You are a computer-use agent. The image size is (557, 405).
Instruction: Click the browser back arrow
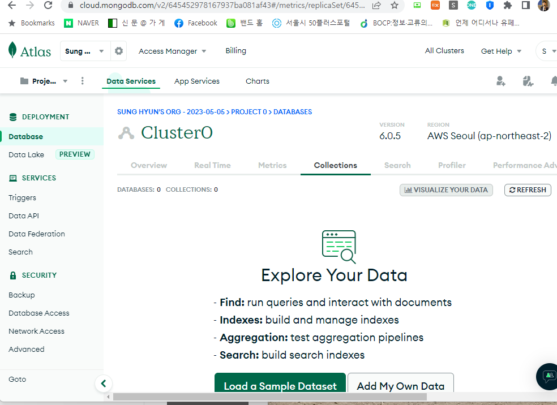(x=12, y=5)
